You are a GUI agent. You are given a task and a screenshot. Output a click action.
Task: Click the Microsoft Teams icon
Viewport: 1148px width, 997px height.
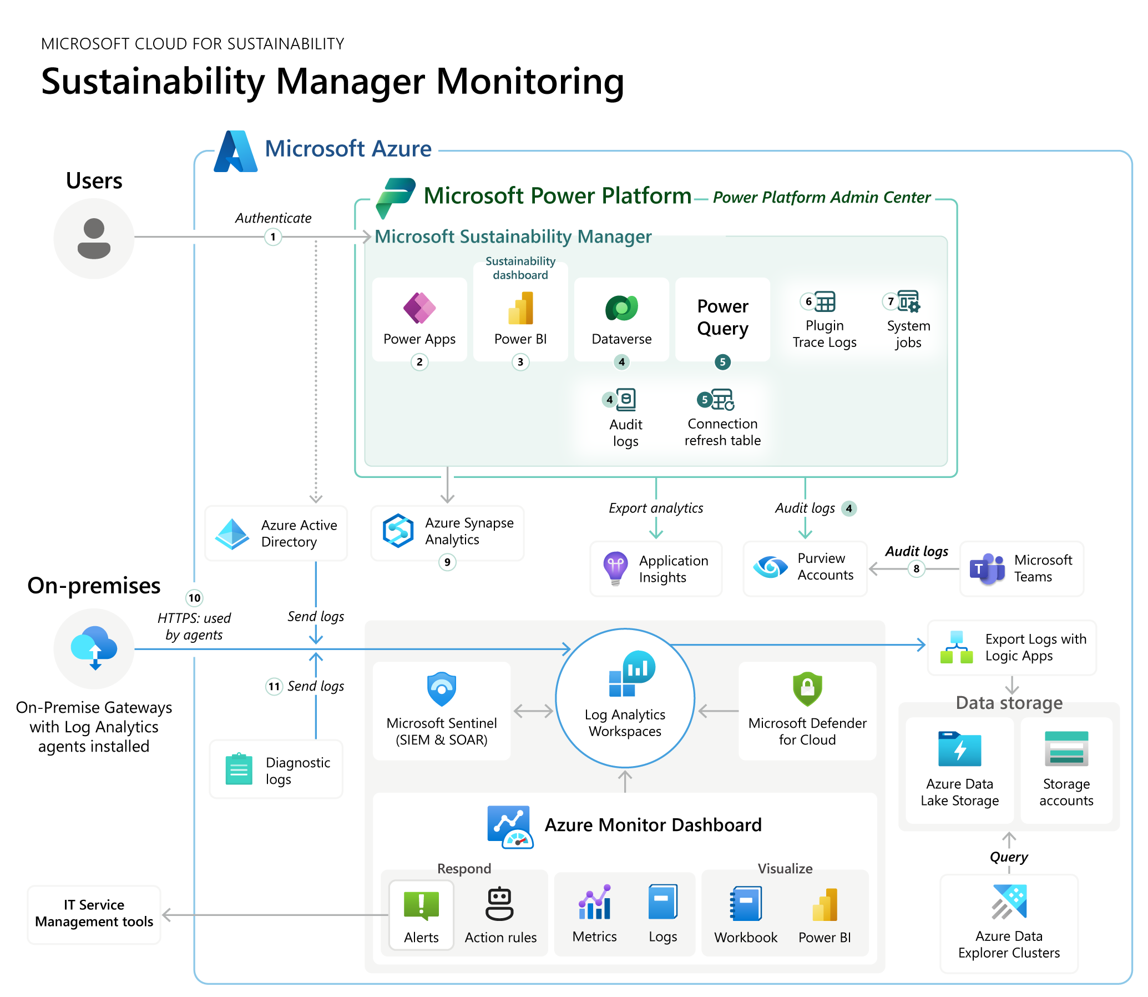(x=987, y=568)
